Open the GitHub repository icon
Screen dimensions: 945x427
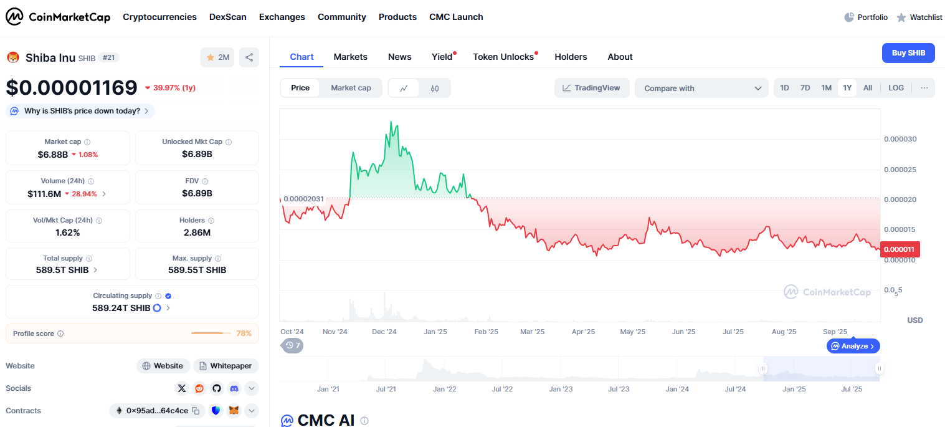click(217, 388)
